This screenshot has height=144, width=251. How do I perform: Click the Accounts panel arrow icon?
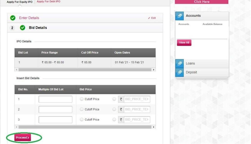(180, 16)
